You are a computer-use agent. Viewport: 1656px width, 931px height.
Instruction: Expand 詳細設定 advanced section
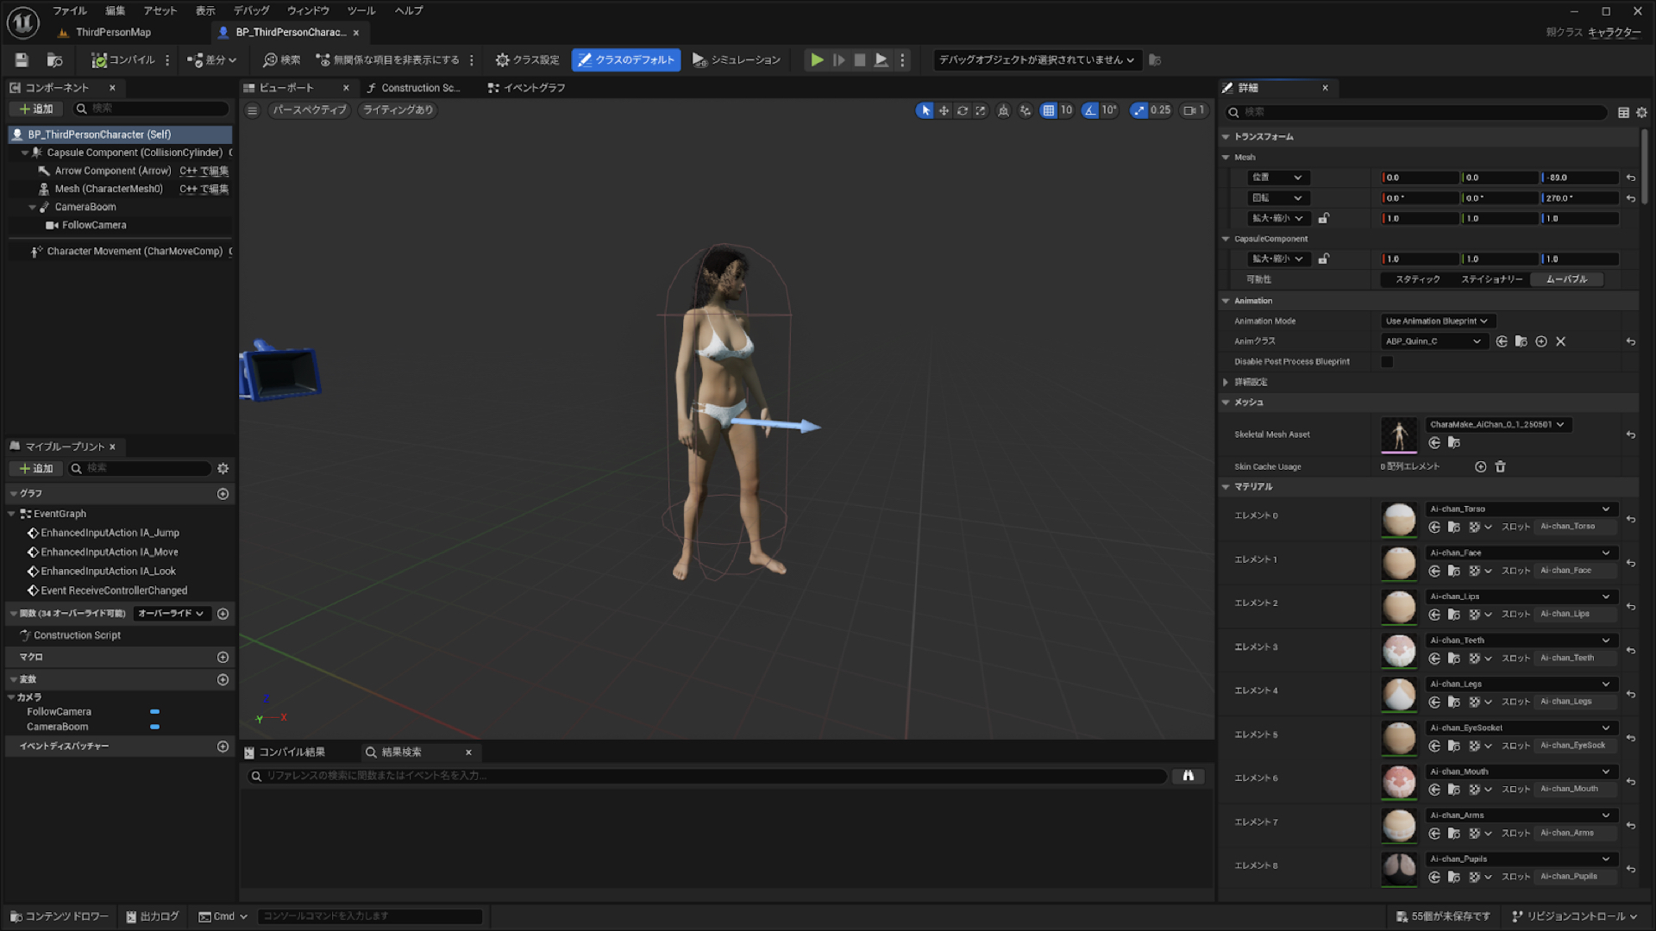[x=1226, y=382]
